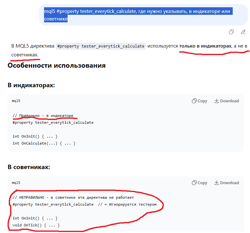Click the #property line in the indicator code block
This screenshot has width=250, height=233.
pyautogui.click(x=53, y=122)
